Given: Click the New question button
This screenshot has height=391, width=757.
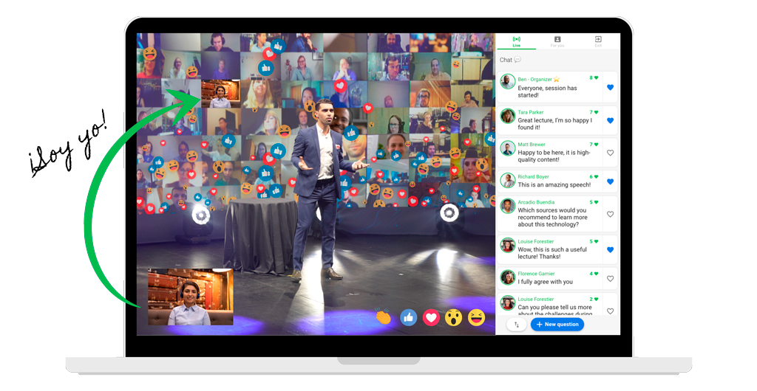Looking at the screenshot, I should tap(557, 325).
